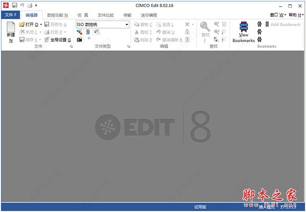
Task: Click the 撤消清除 R redo icon
Action: (x=159, y=40)
